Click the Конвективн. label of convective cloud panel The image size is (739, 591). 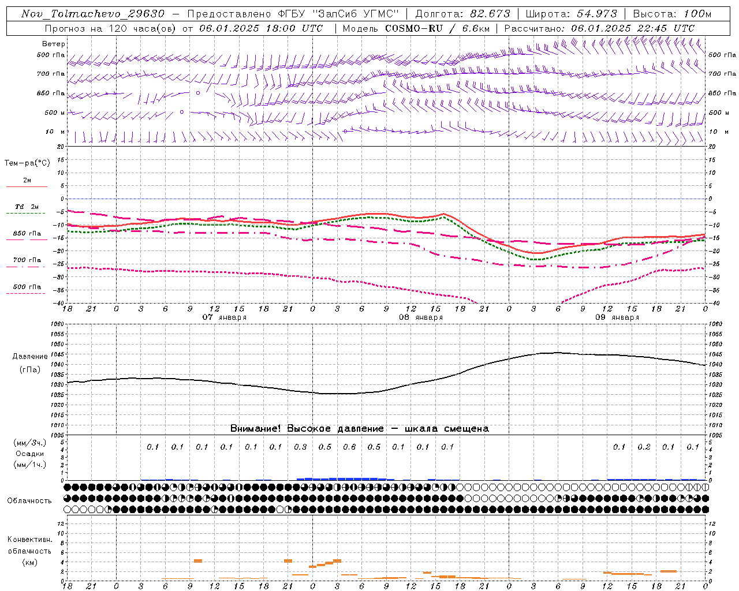tap(29, 540)
